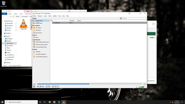Viewport: 185px width, 104px height.
Task: Toggle VLC fullscreen button
Action: [47, 87]
